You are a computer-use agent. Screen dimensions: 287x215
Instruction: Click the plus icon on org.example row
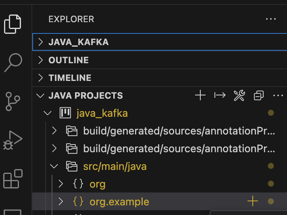(x=253, y=201)
